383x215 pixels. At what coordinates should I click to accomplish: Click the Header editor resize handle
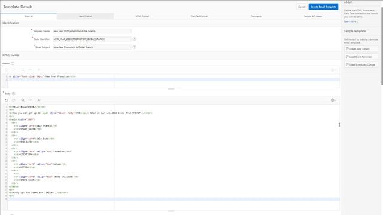click(x=171, y=89)
